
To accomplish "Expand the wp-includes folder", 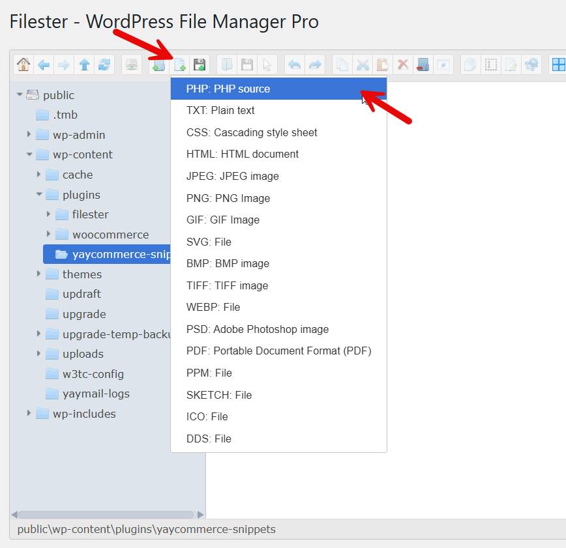I will pyautogui.click(x=29, y=413).
